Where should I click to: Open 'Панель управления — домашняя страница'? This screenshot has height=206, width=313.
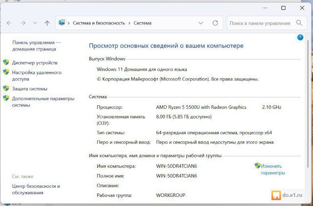pos(36,46)
